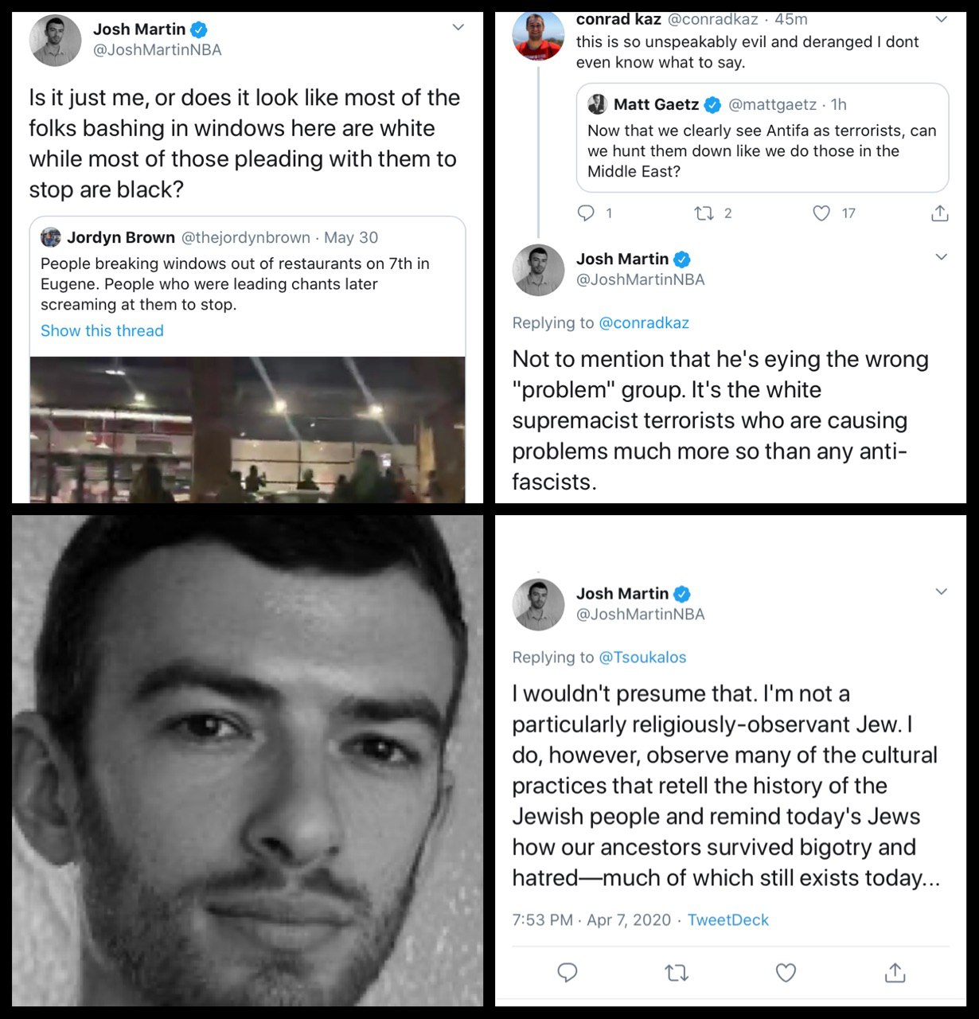Share the conrad kaz tweet
The width and height of the screenshot is (979, 1019).
[939, 213]
